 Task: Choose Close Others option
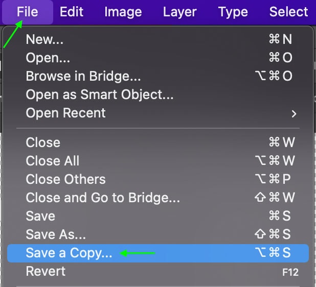click(65, 179)
